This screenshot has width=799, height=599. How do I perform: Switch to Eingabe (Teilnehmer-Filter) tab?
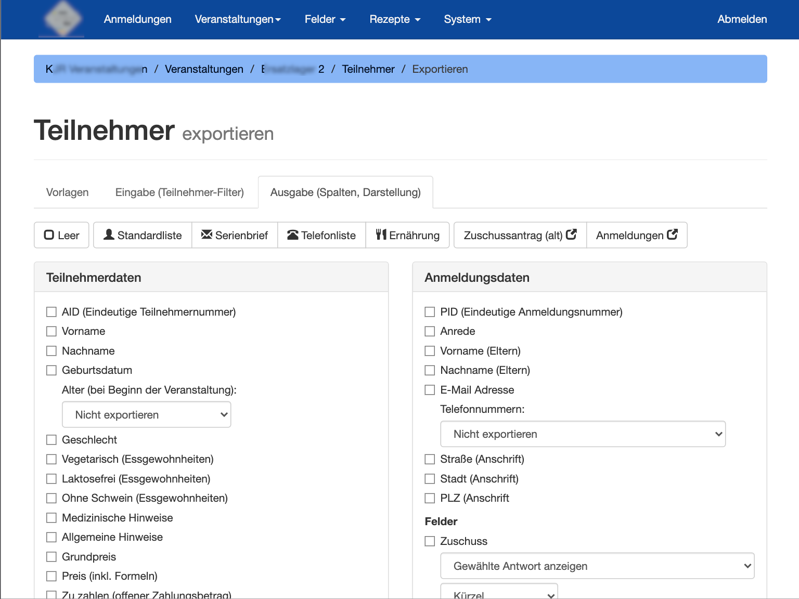click(179, 192)
